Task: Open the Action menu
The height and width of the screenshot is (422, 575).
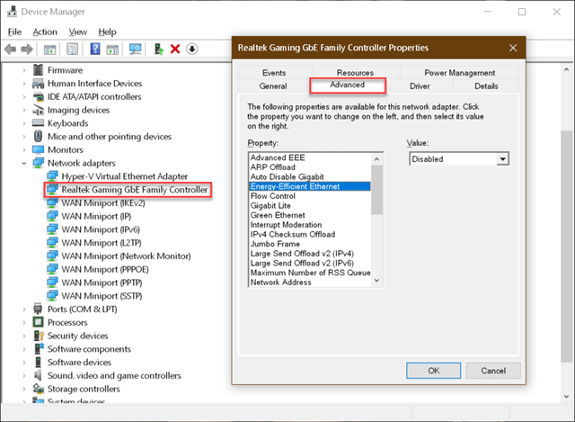Action: tap(45, 32)
